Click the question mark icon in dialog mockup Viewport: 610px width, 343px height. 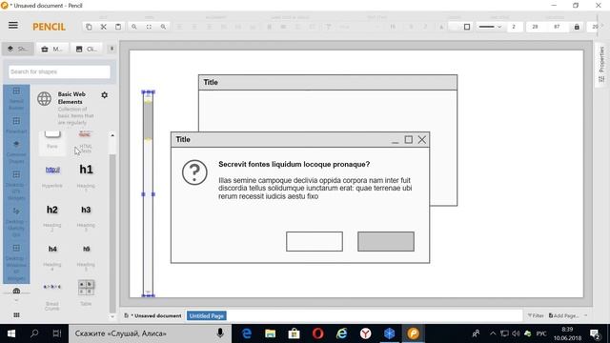point(194,172)
